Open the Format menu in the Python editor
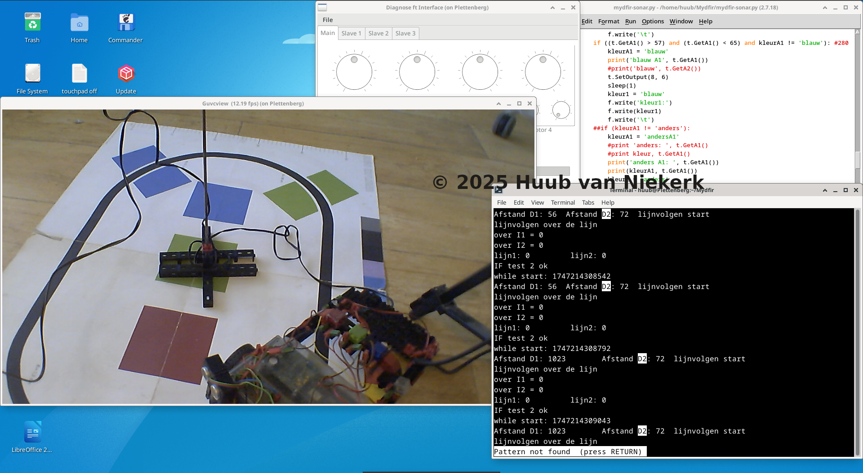The image size is (863, 473). 609,21
